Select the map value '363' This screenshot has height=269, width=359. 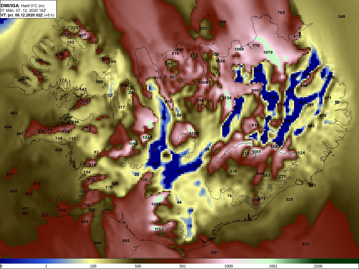point(99,82)
